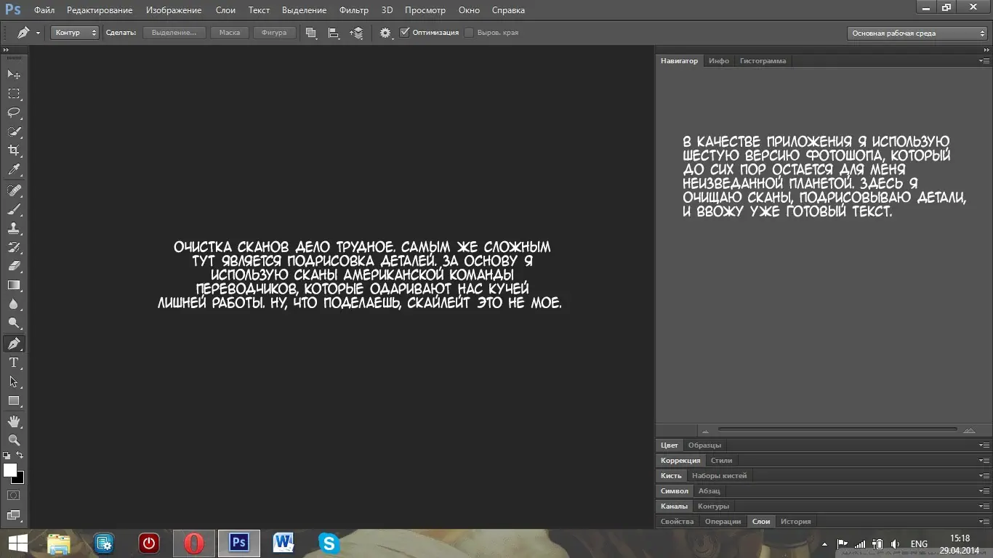Switch to the История tab
Viewport: 993px width, 558px height.
pyautogui.click(x=795, y=522)
